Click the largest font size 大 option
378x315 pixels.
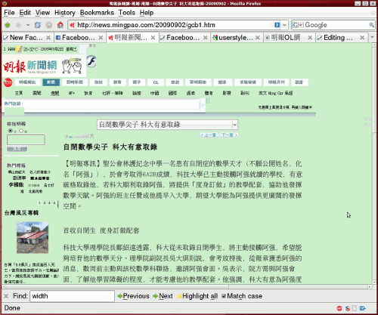(91, 136)
